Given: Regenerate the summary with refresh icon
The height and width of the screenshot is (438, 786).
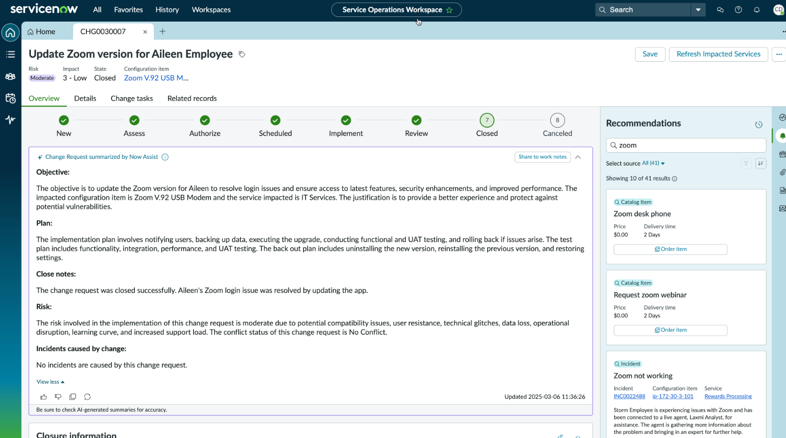Looking at the screenshot, I should 87,397.
